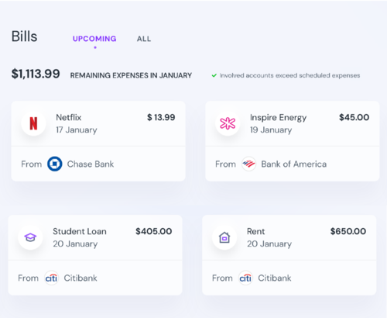This screenshot has width=387, height=318.
Task: Click the Student Loan graduation cap icon
Action: [x=30, y=237]
